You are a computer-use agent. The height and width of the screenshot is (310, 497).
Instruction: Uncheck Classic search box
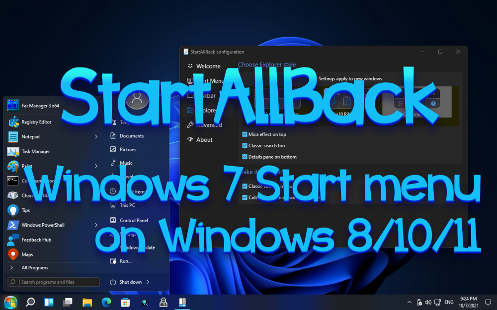coord(245,146)
